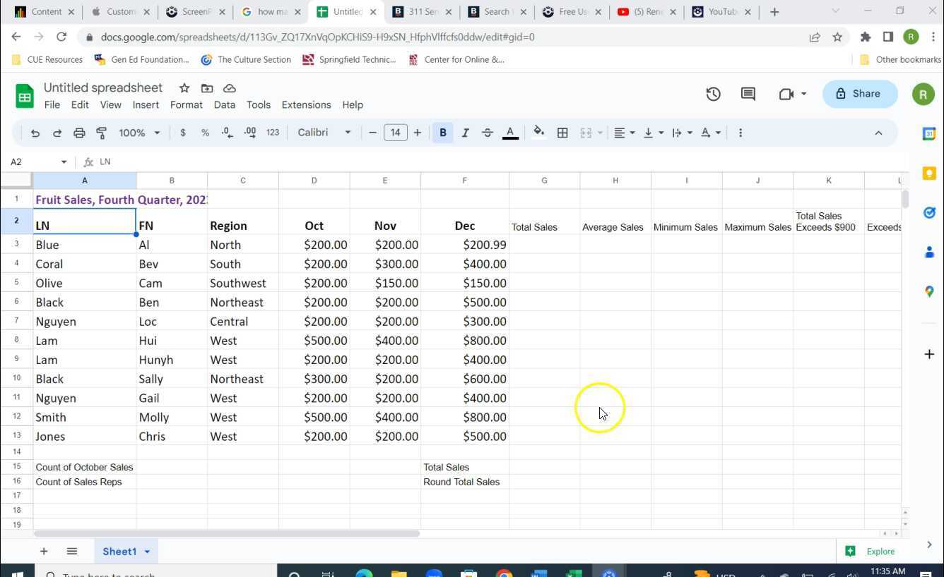Click the Undo icon in toolbar
Image resolution: width=944 pixels, height=577 pixels.
pyautogui.click(x=35, y=133)
